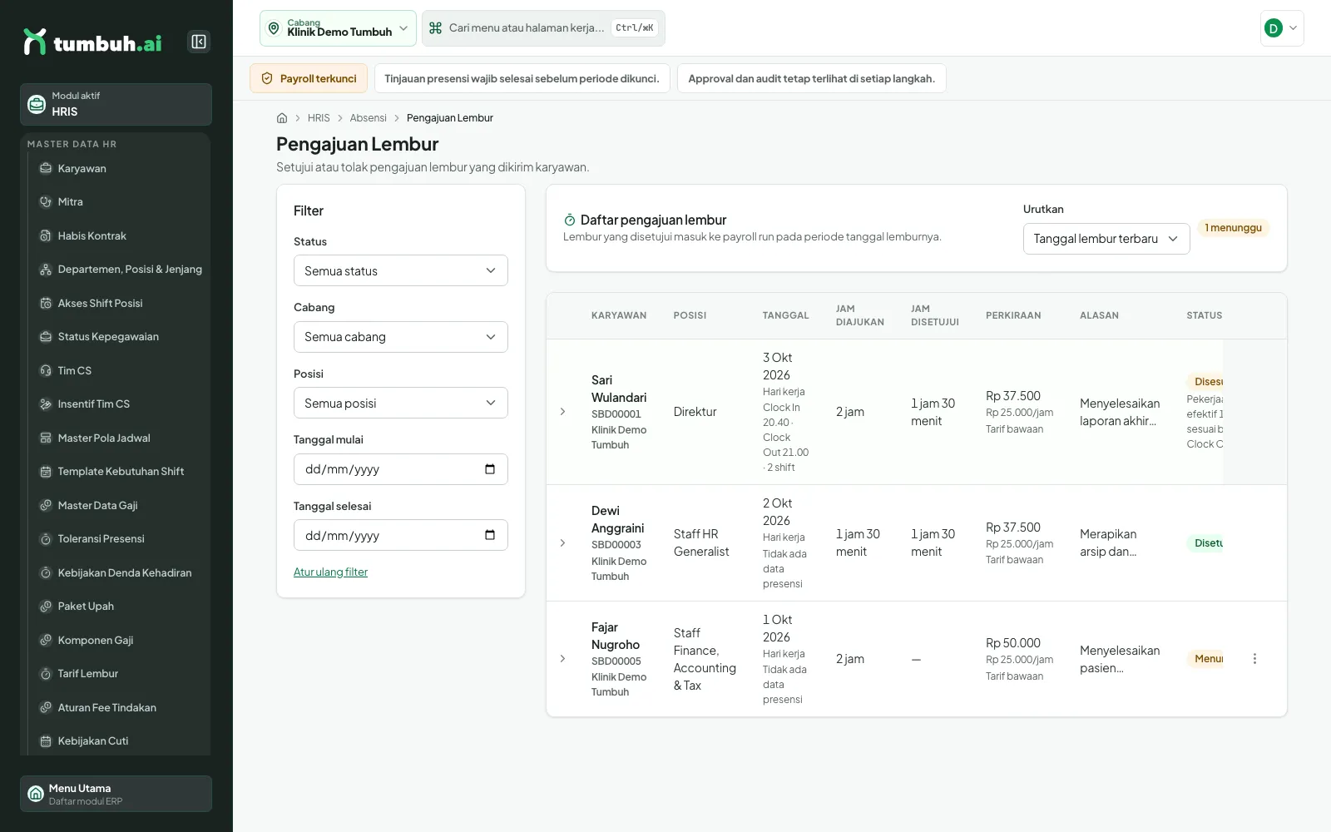Open the Posisi filter dropdown

pos(401,403)
